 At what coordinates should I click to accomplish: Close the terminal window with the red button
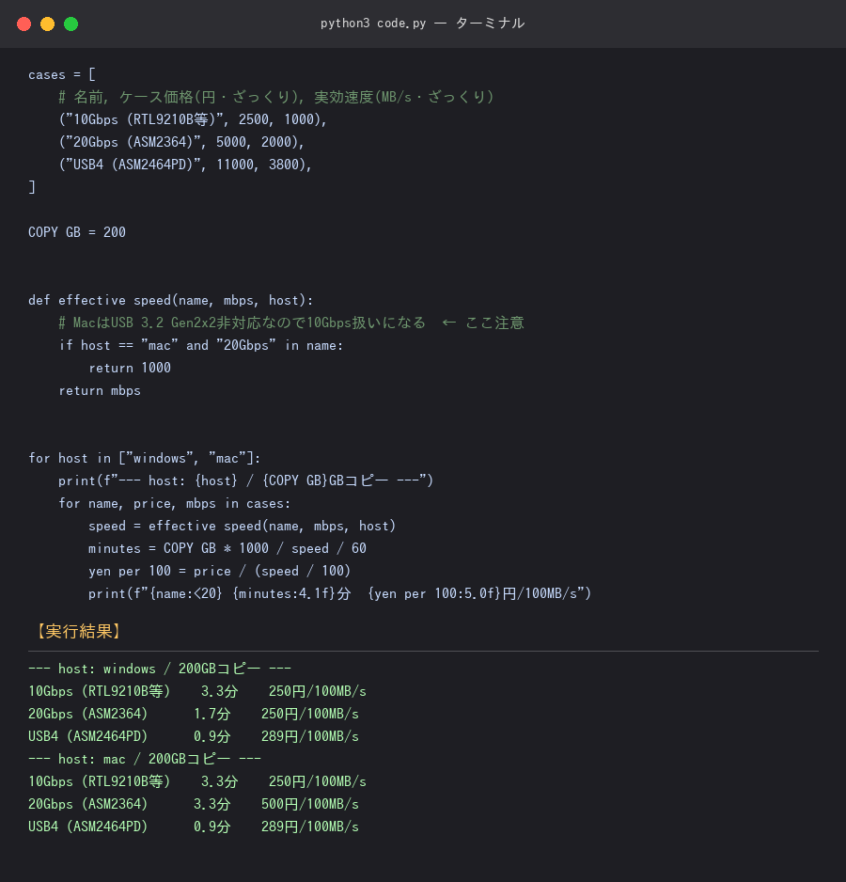coord(24,24)
